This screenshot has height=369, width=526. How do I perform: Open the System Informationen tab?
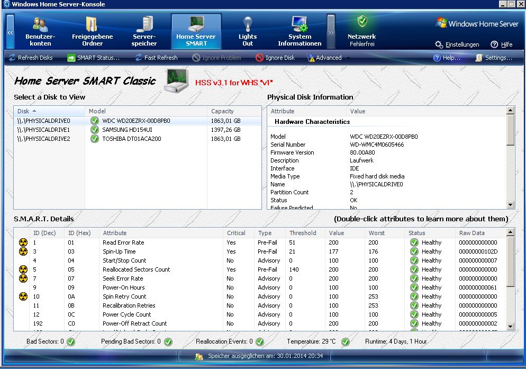pos(300,32)
